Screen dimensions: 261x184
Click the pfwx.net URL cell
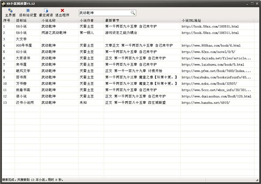(x=216, y=71)
